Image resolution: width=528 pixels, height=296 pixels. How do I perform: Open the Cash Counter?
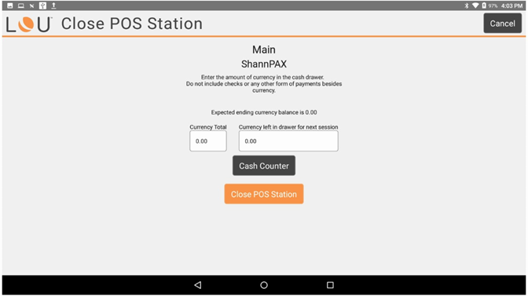[264, 166]
